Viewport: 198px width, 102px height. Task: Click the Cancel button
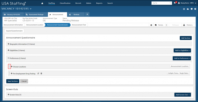(24, 81)
